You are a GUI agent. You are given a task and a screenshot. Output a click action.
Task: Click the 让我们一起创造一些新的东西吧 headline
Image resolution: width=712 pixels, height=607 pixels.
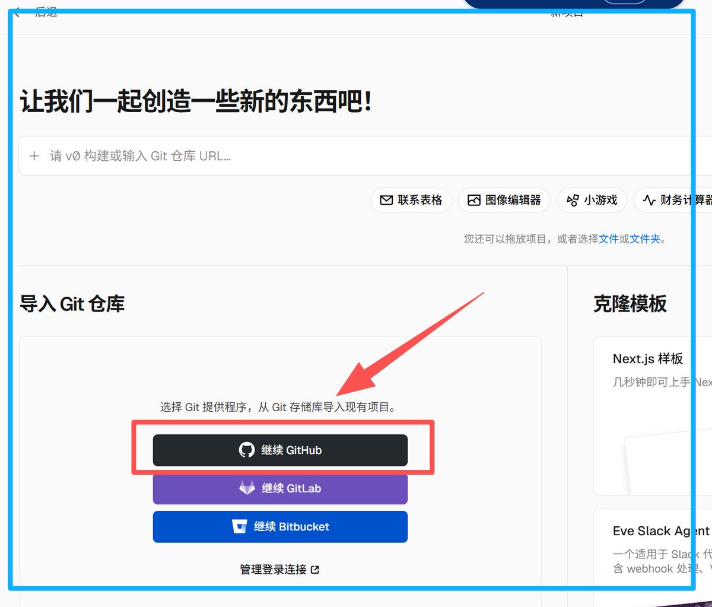coord(196,101)
